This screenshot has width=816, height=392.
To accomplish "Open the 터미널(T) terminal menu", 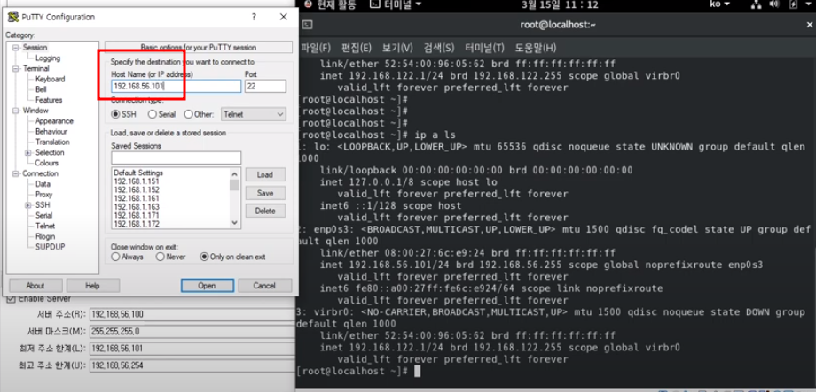I will tap(484, 48).
